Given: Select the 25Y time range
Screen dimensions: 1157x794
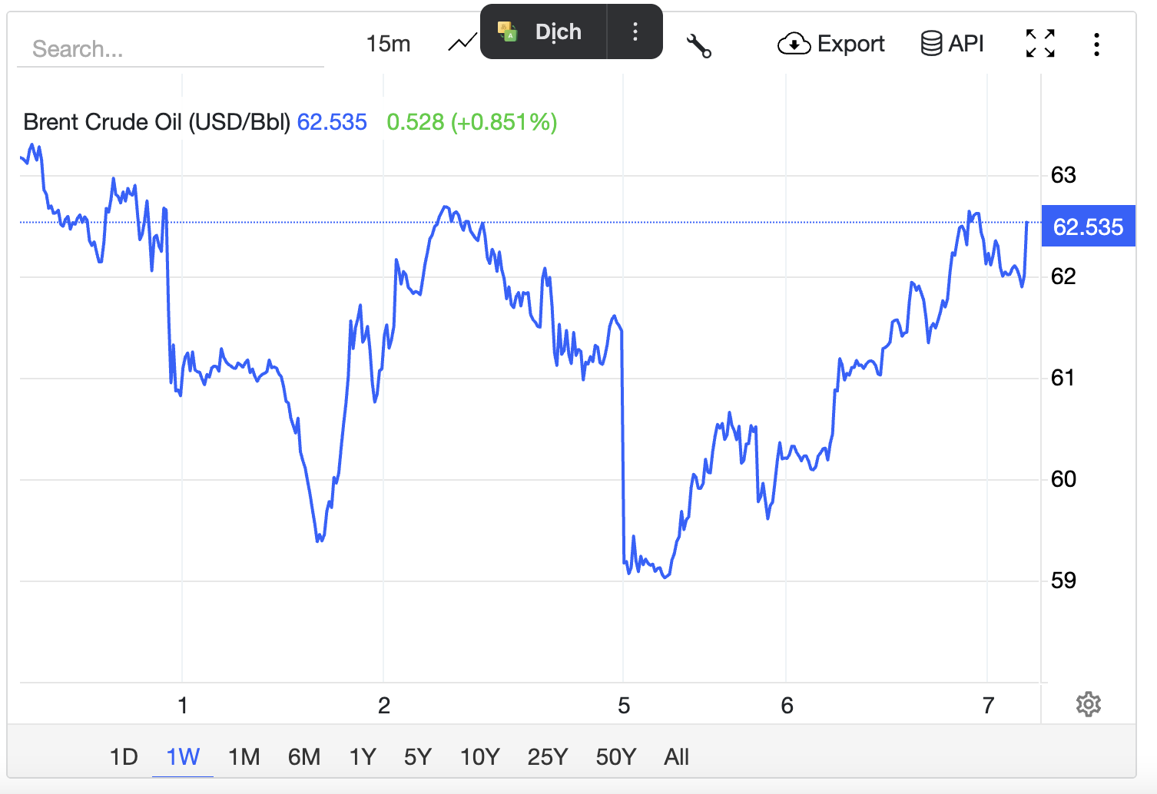Looking at the screenshot, I should pos(548,757).
